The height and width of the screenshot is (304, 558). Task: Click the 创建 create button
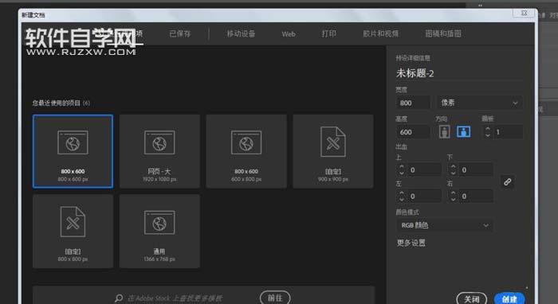(509, 298)
